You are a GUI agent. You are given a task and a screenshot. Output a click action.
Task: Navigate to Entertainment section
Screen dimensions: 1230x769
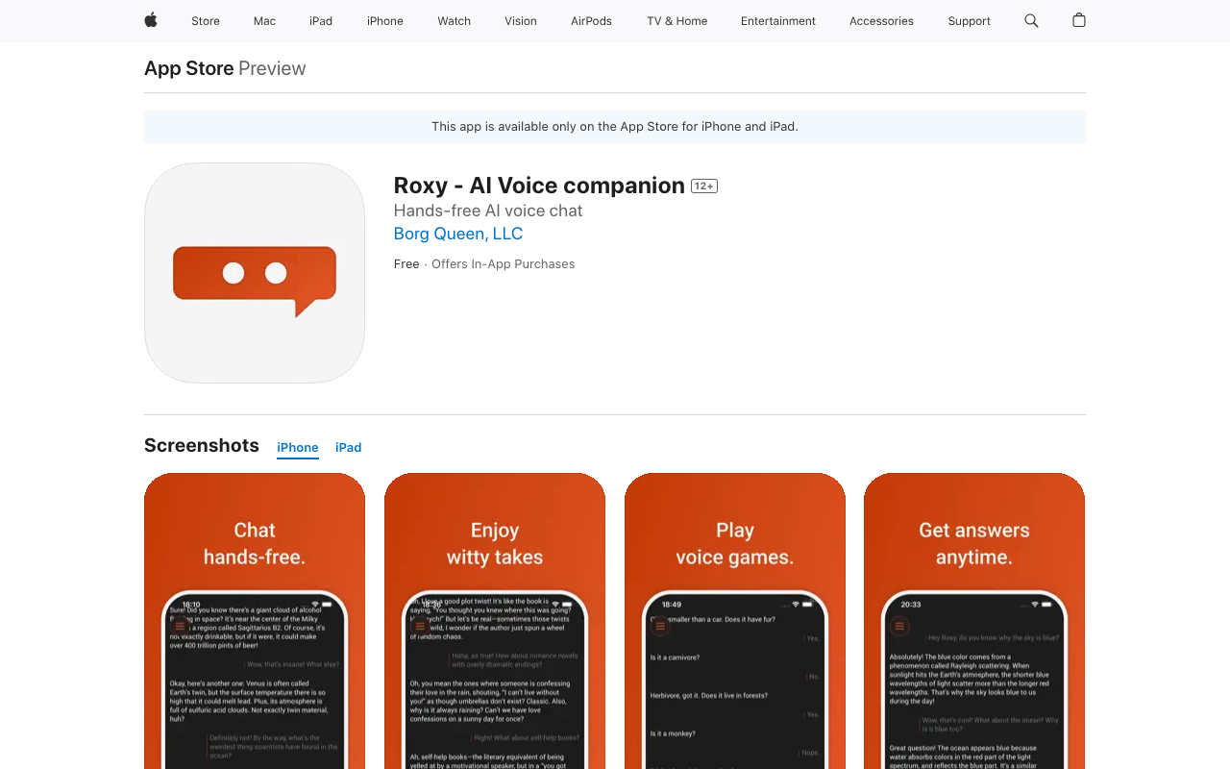(x=778, y=21)
